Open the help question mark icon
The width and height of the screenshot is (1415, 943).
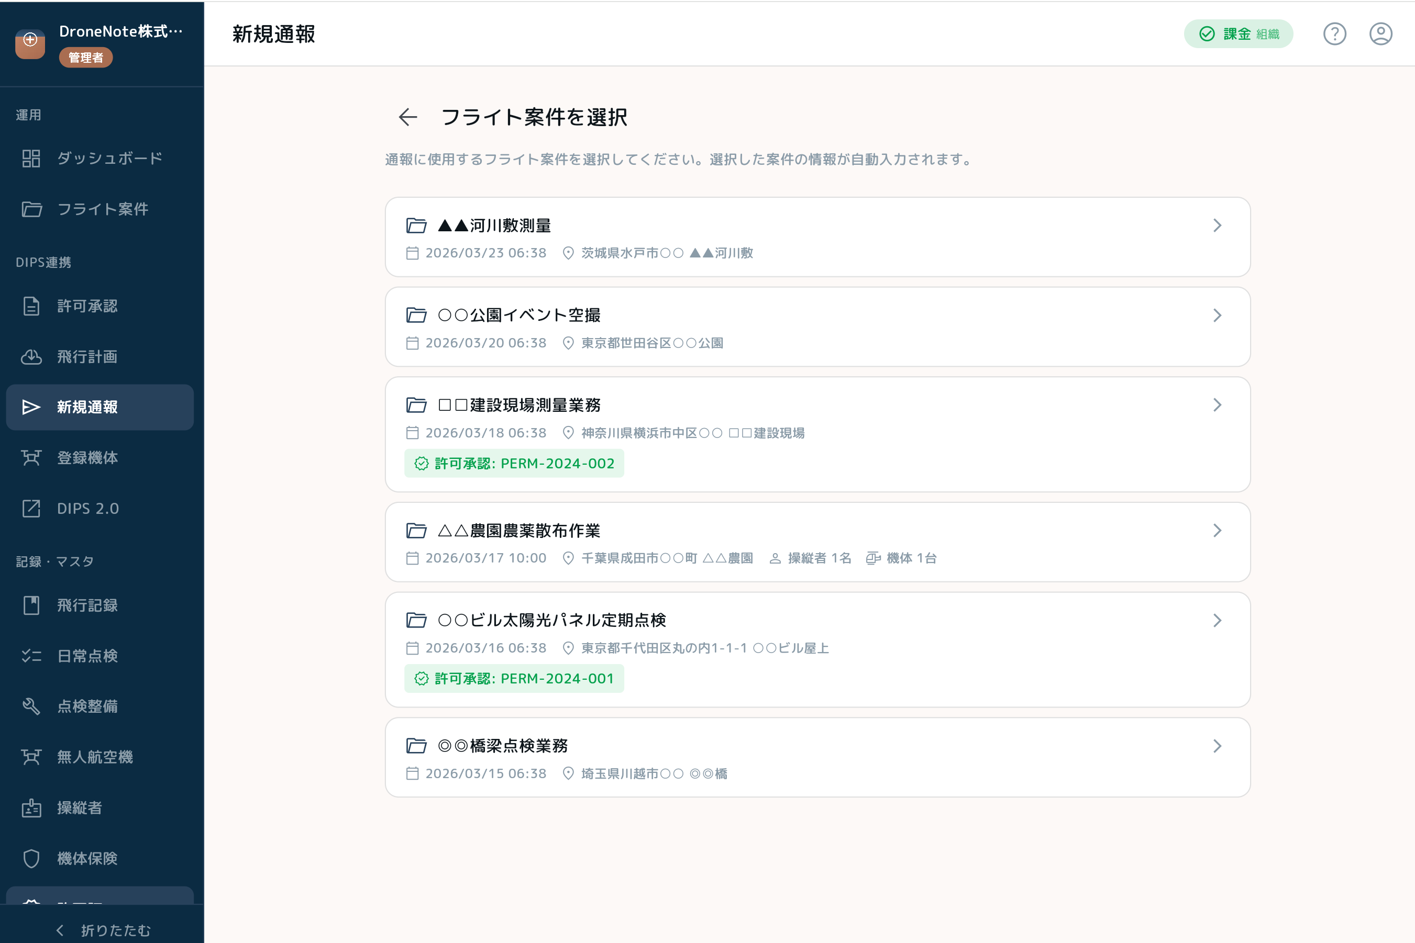click(x=1334, y=33)
